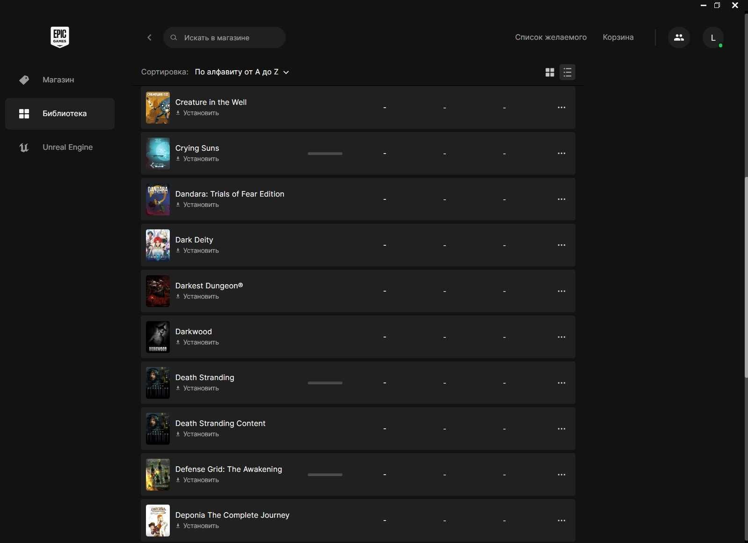Open the Корзина cart
This screenshot has width=748, height=543.
pyautogui.click(x=618, y=37)
